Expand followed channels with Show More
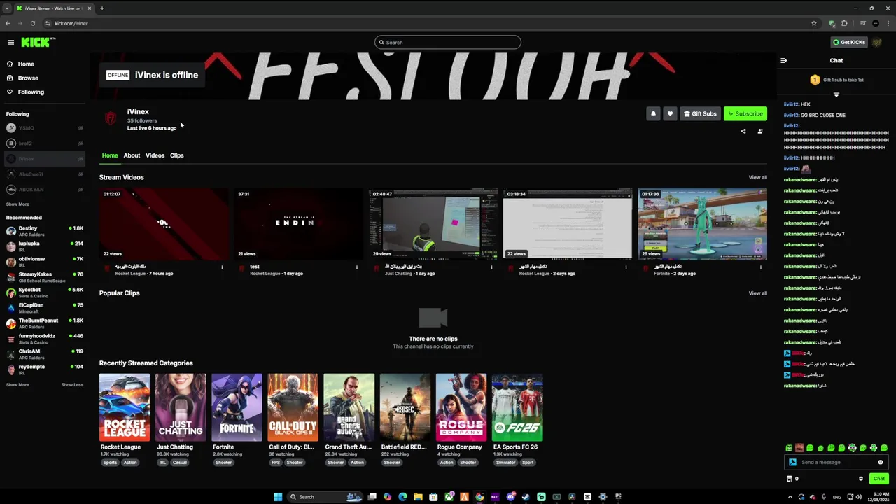The height and width of the screenshot is (504, 896). click(17, 204)
